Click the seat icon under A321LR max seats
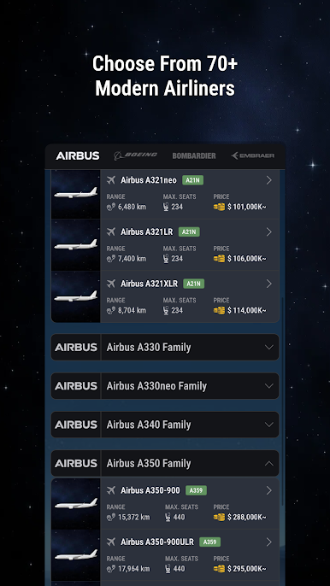 [x=166, y=259]
